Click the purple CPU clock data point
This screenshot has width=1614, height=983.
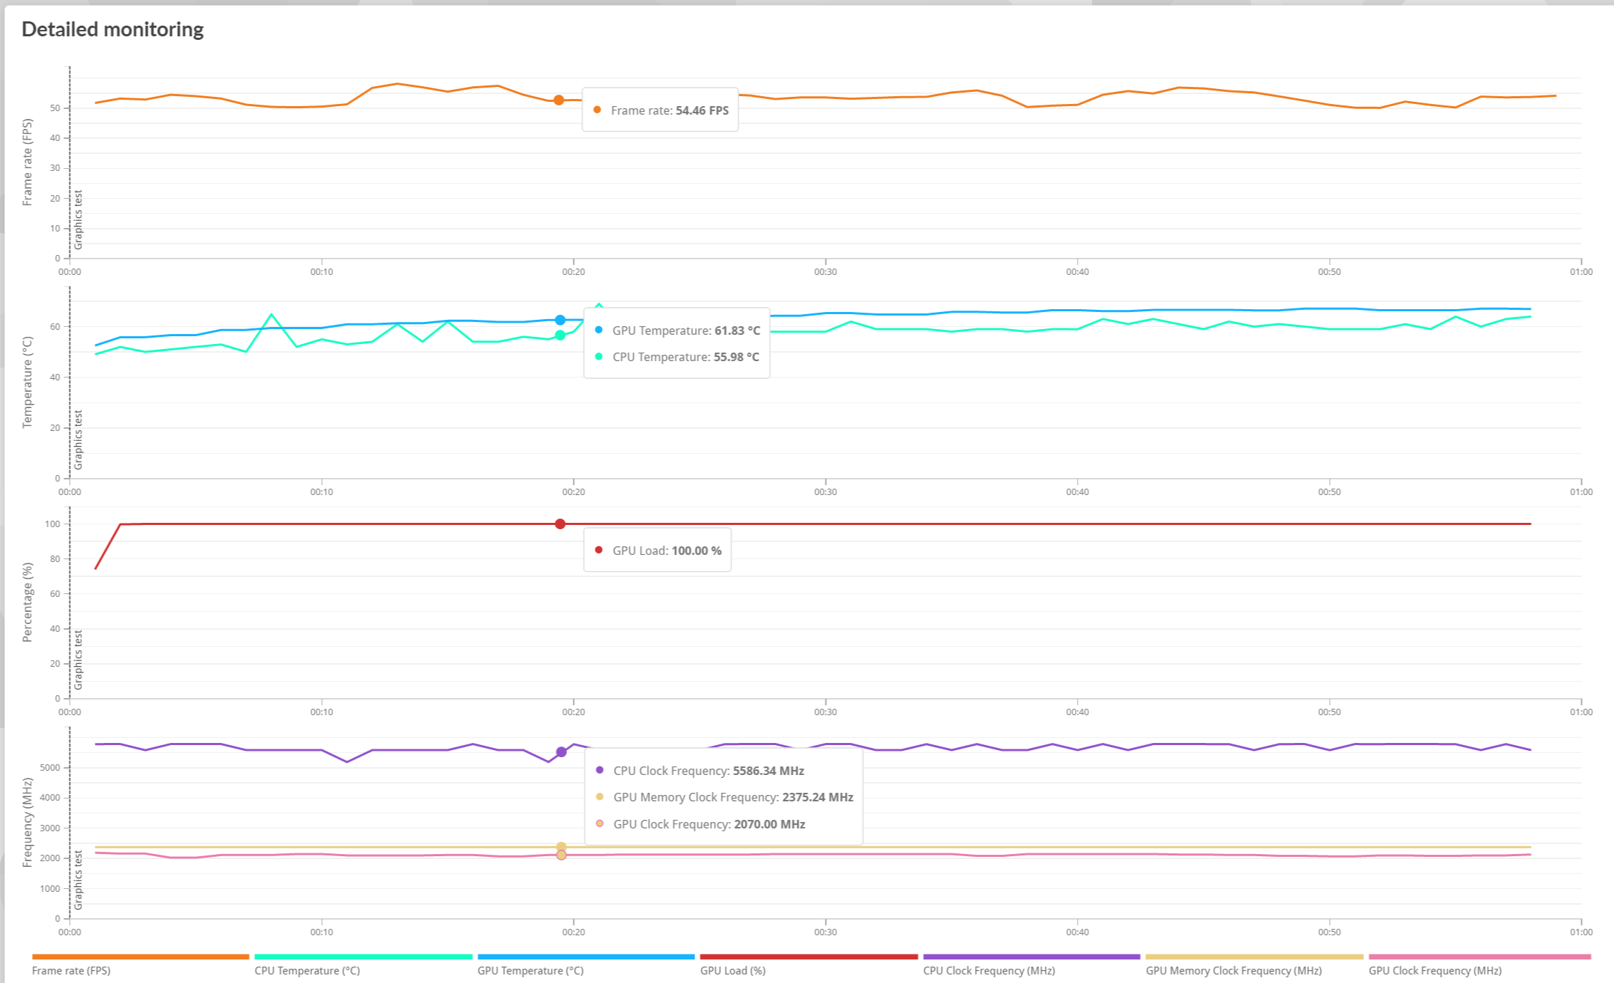[561, 752]
